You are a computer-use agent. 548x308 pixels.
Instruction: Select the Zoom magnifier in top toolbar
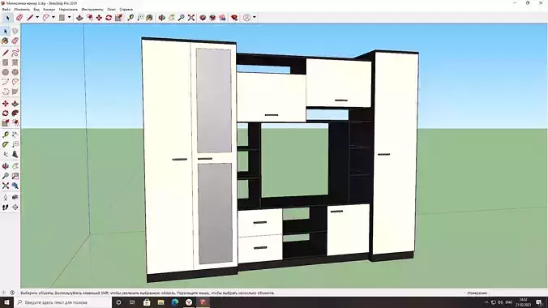pos(181,18)
